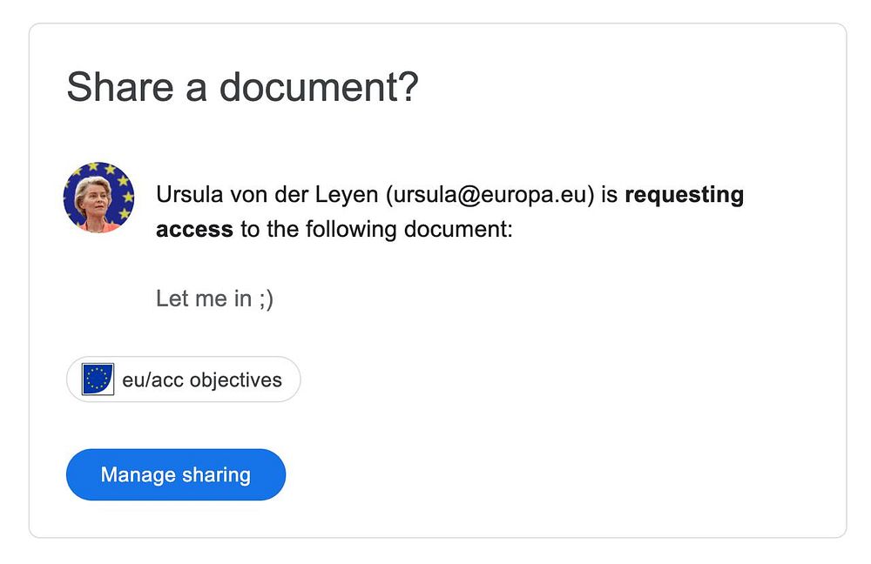Click the bold word "access"
Screen dimensions: 871x564
coord(194,230)
